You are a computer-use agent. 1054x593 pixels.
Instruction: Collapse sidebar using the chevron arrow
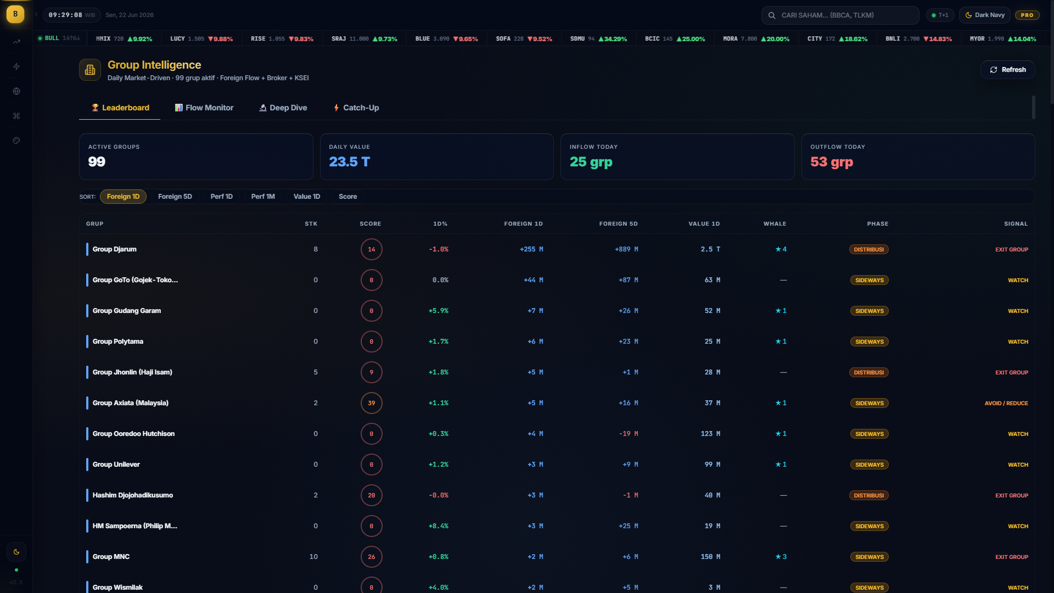click(x=36, y=14)
